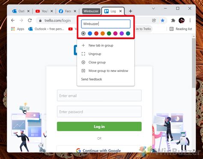Click the Ungroup brackets icon
The width and height of the screenshot is (203, 159).
83,54
